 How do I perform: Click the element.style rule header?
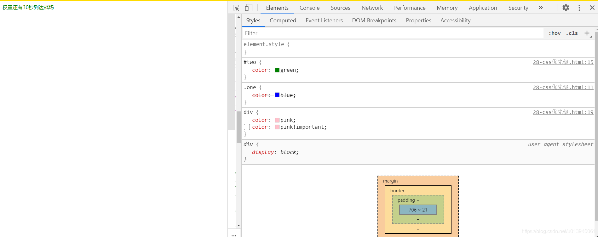[x=267, y=44]
